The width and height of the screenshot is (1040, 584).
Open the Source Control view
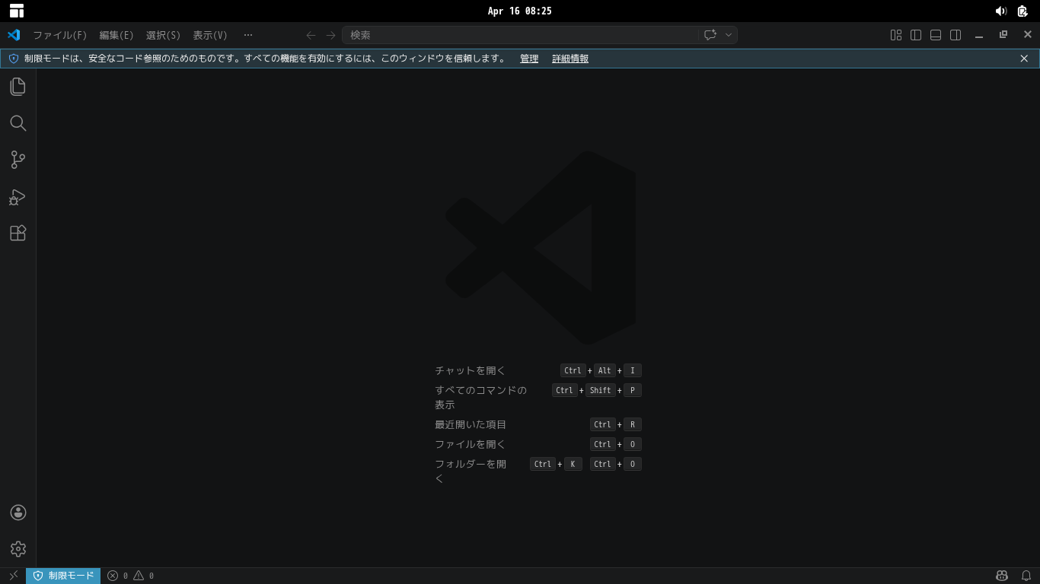coord(18,160)
